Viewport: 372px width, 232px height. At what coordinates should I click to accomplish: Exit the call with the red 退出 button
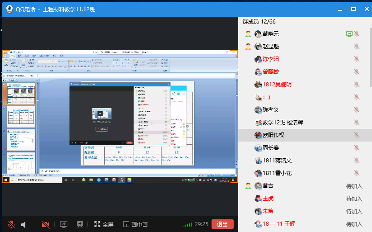click(x=222, y=224)
